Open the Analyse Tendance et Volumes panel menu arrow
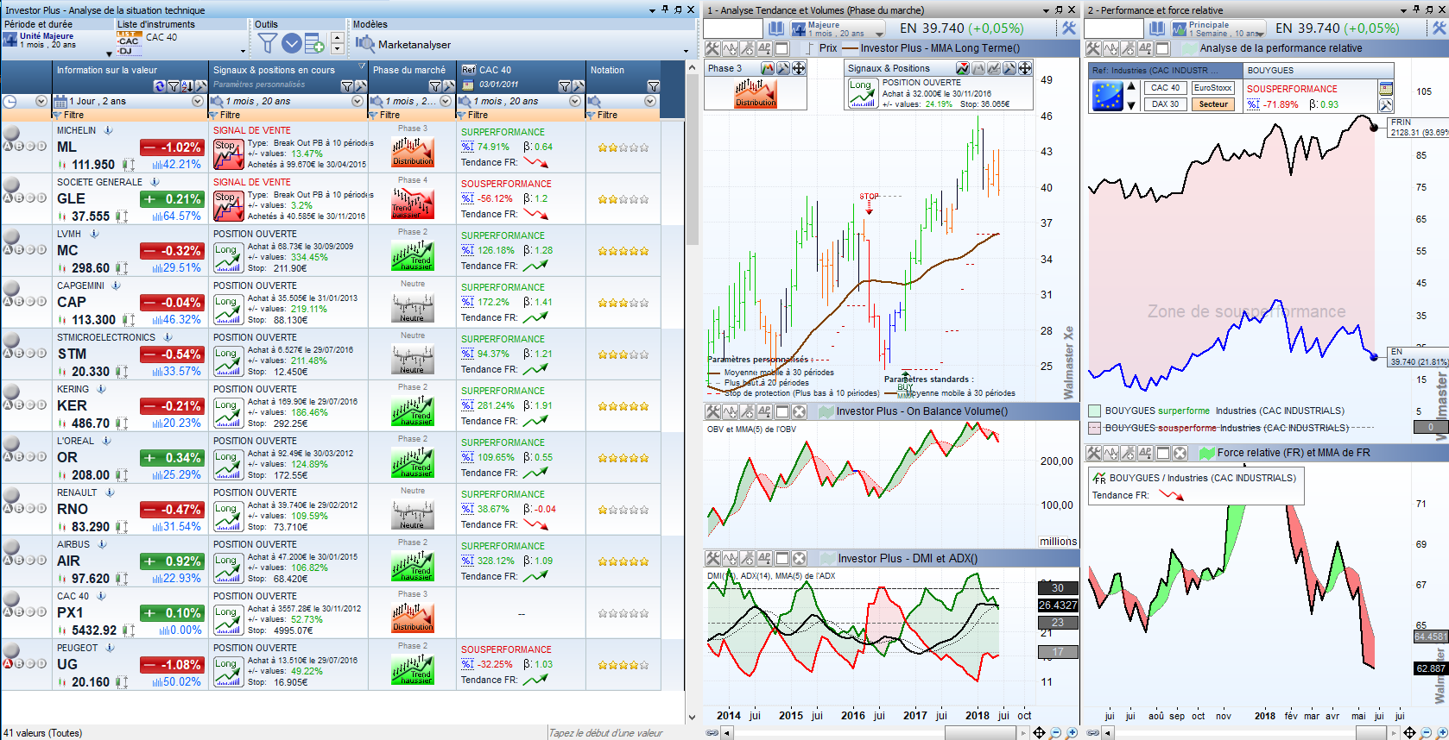Image resolution: width=1449 pixels, height=740 pixels. [x=1046, y=10]
